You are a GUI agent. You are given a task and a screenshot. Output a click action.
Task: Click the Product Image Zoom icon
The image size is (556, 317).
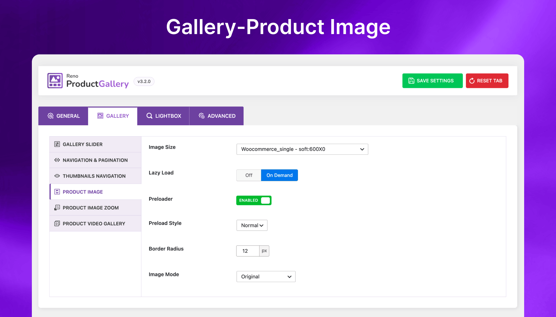(57, 208)
